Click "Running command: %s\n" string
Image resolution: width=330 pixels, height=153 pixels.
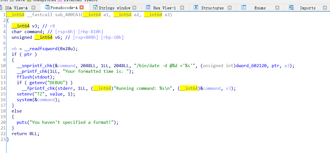tap(144, 88)
